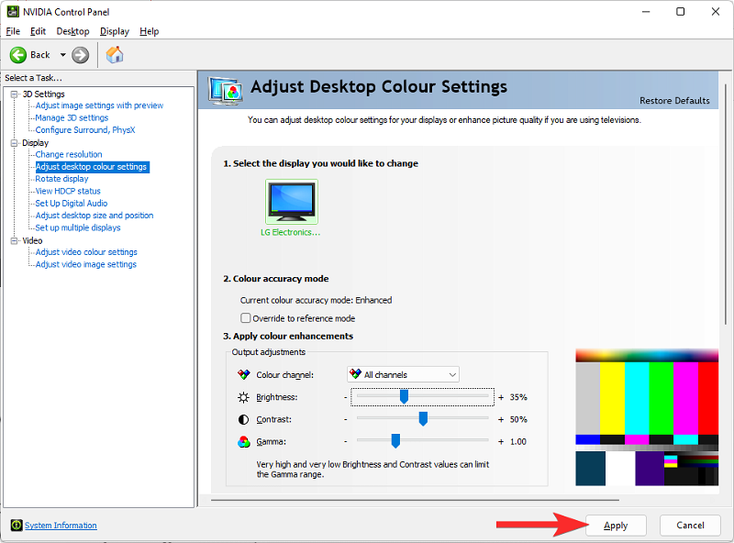Open the Display menu

[x=114, y=30]
